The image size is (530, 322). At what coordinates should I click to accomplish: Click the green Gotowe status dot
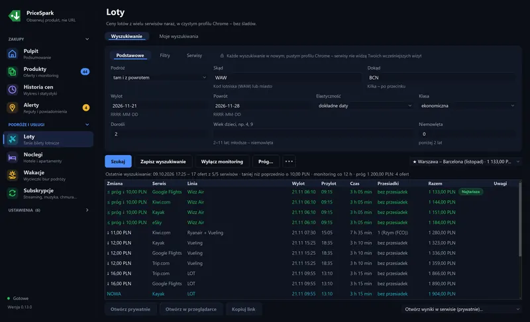pyautogui.click(x=9, y=298)
